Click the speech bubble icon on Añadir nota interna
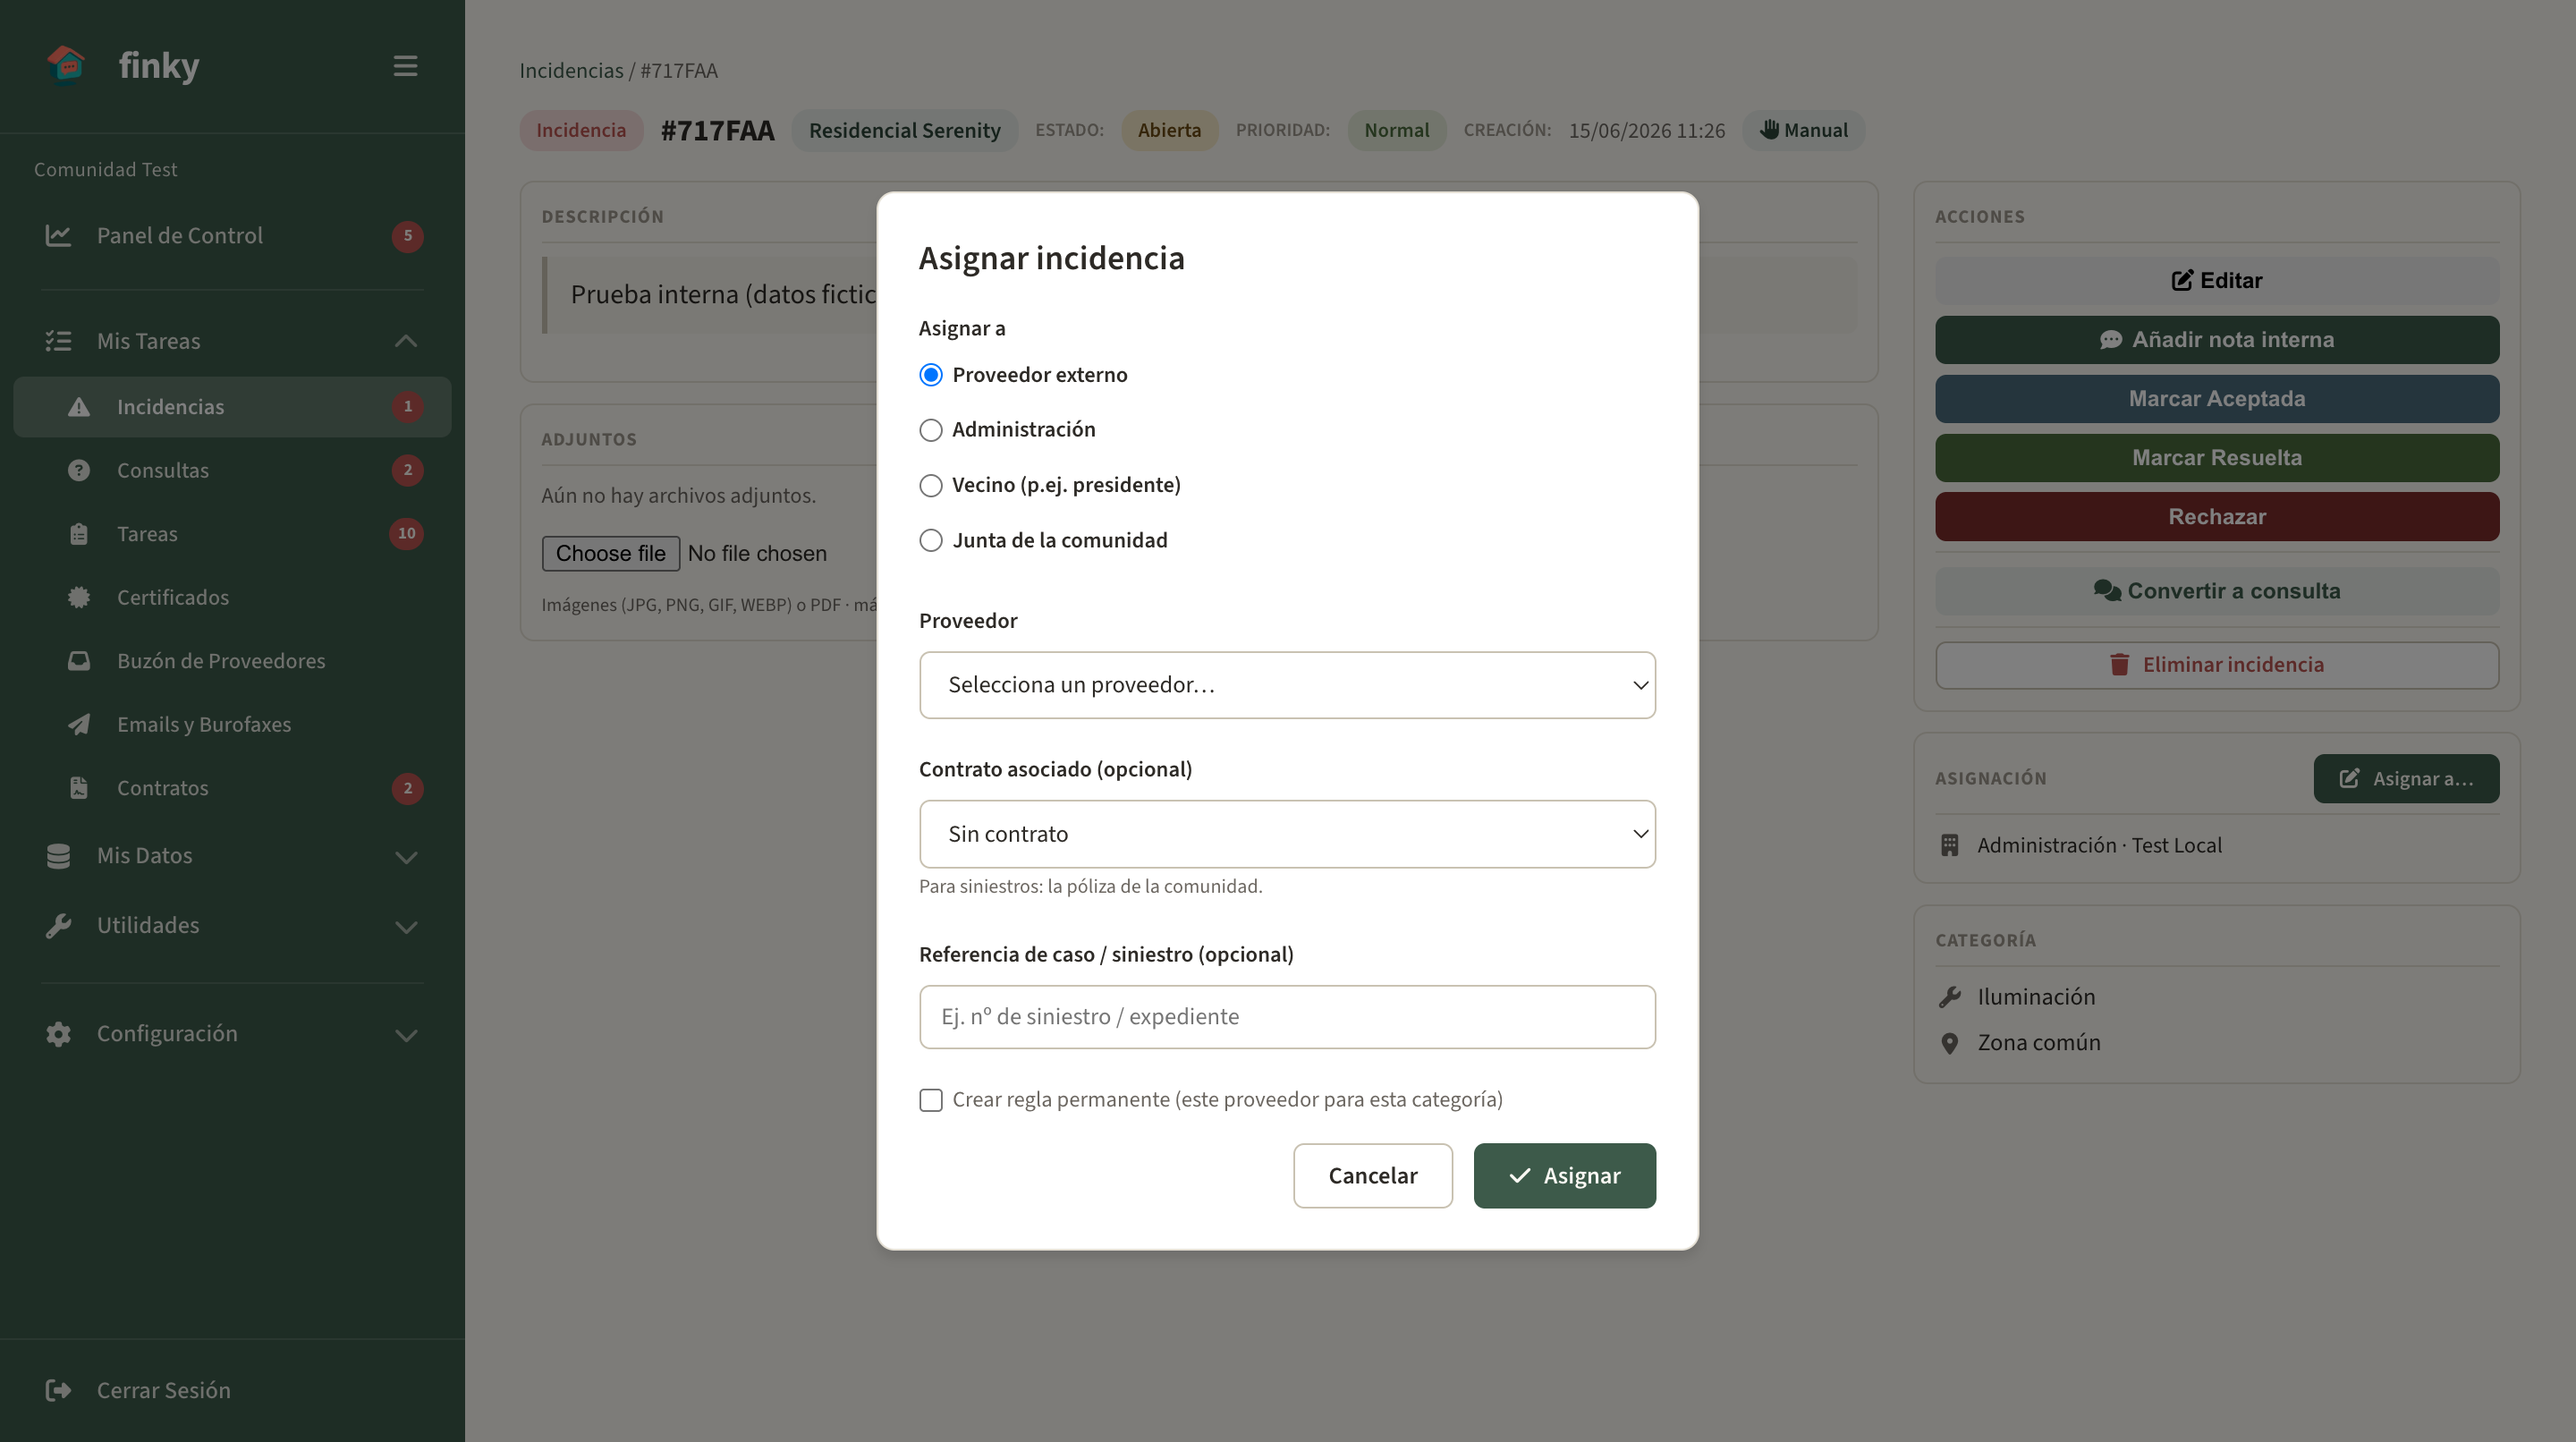This screenshot has height=1442, width=2576. (2110, 340)
